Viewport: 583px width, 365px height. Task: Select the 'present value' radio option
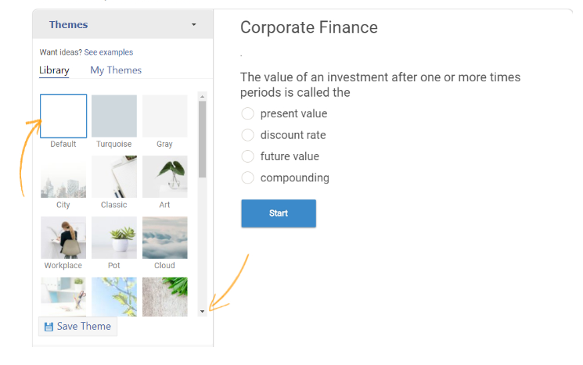(x=248, y=114)
